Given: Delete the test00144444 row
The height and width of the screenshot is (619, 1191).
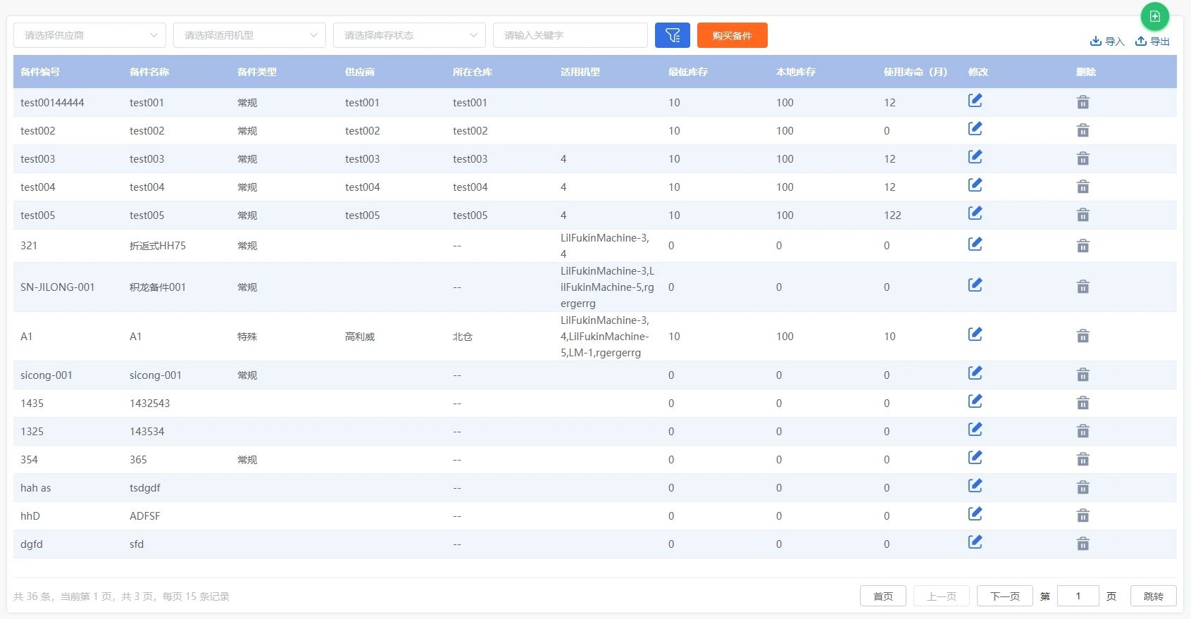Looking at the screenshot, I should (x=1083, y=103).
